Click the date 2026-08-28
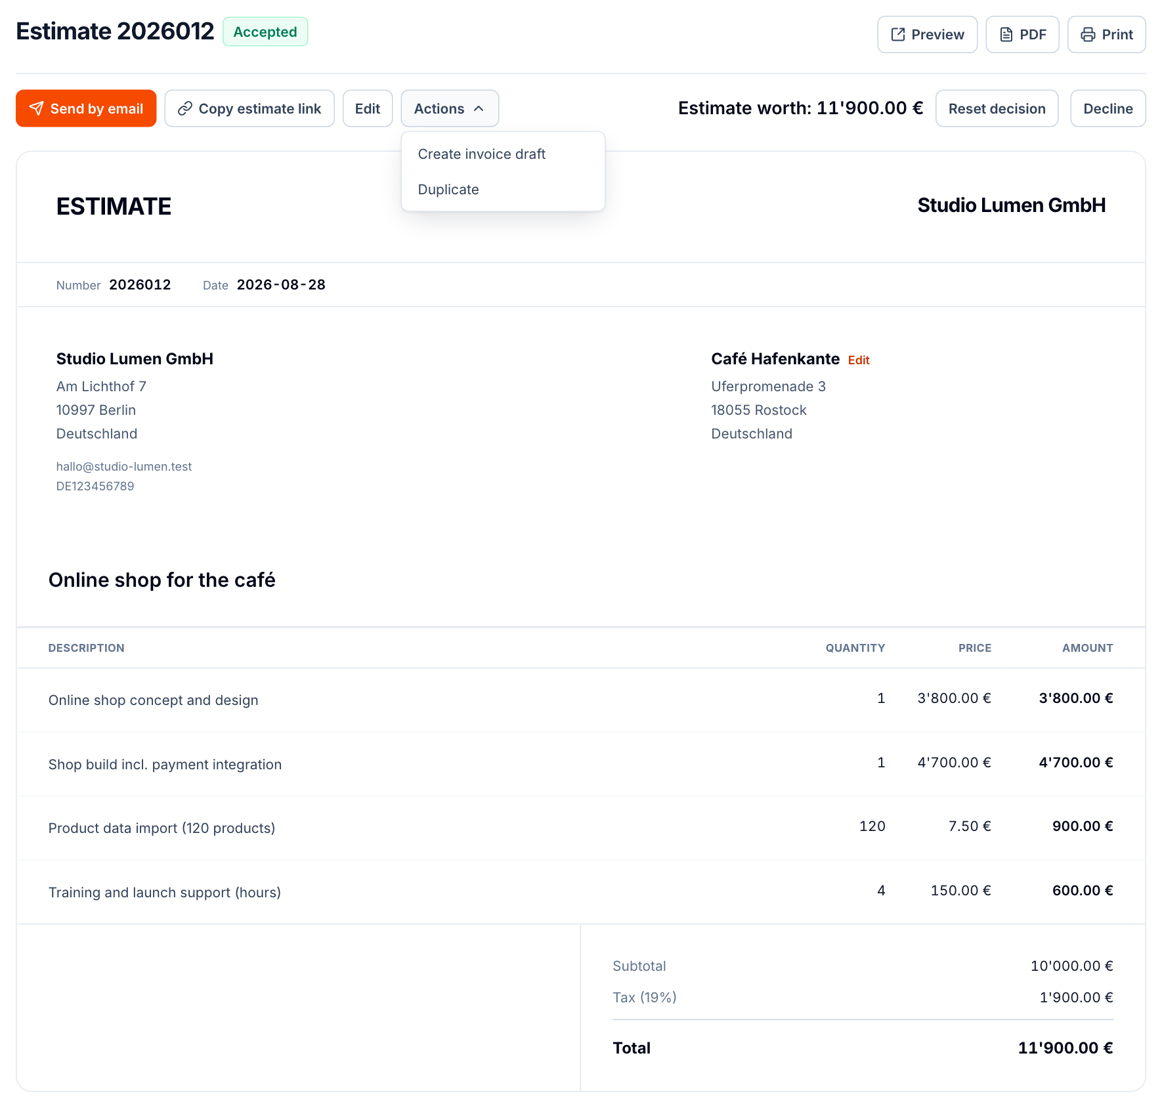Viewport: 1162px width, 1108px height. click(x=281, y=285)
